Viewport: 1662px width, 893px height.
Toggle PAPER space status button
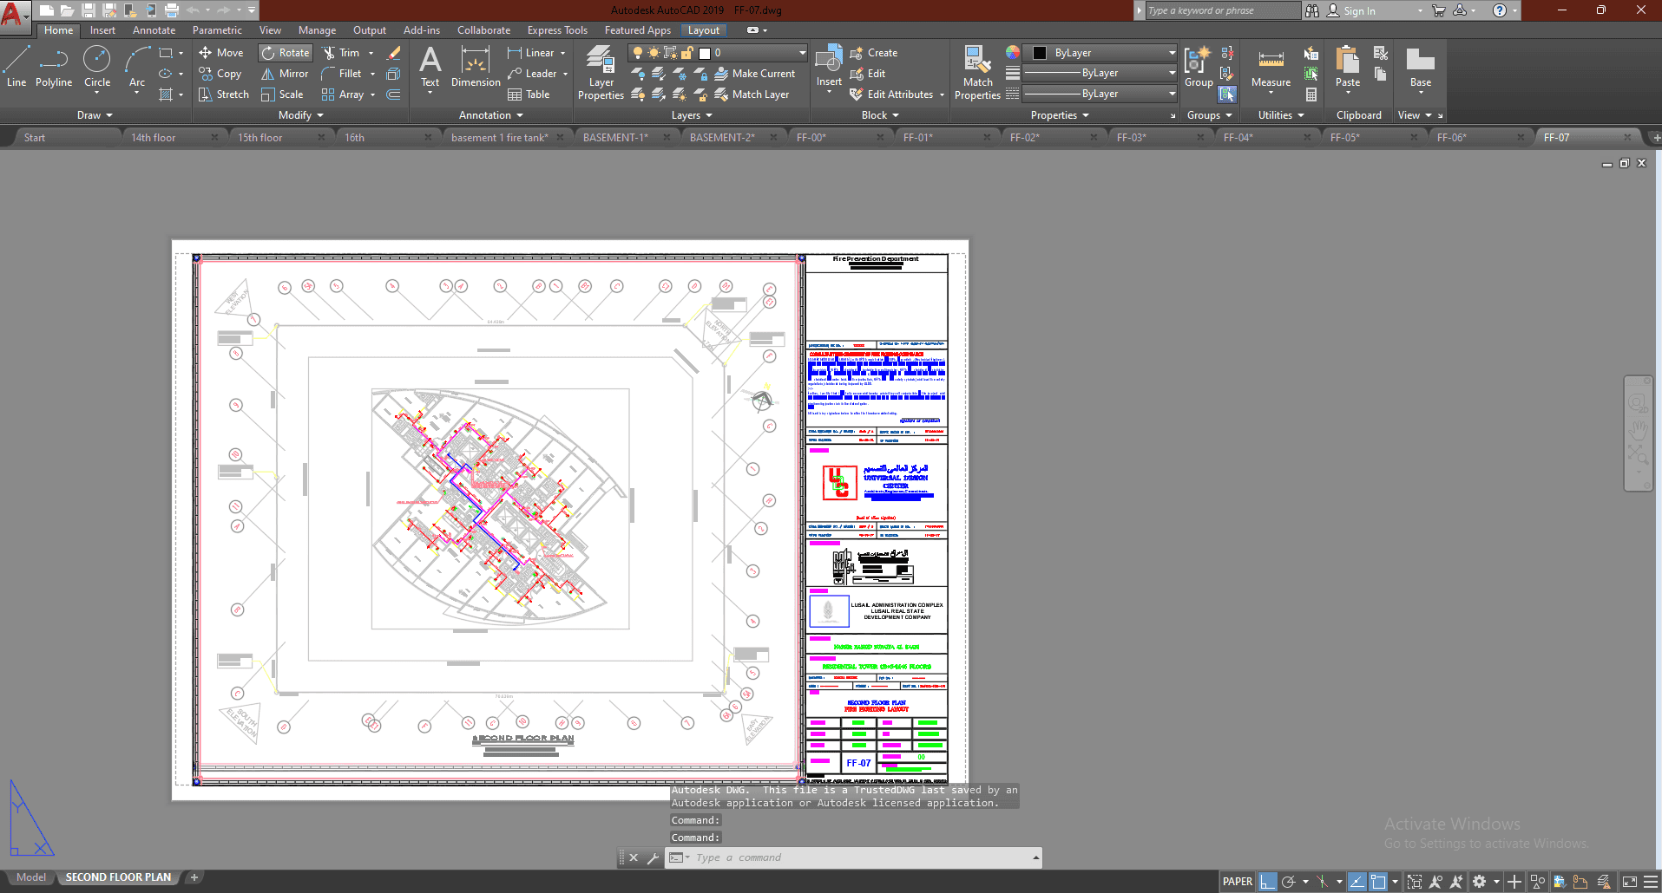[x=1237, y=882]
